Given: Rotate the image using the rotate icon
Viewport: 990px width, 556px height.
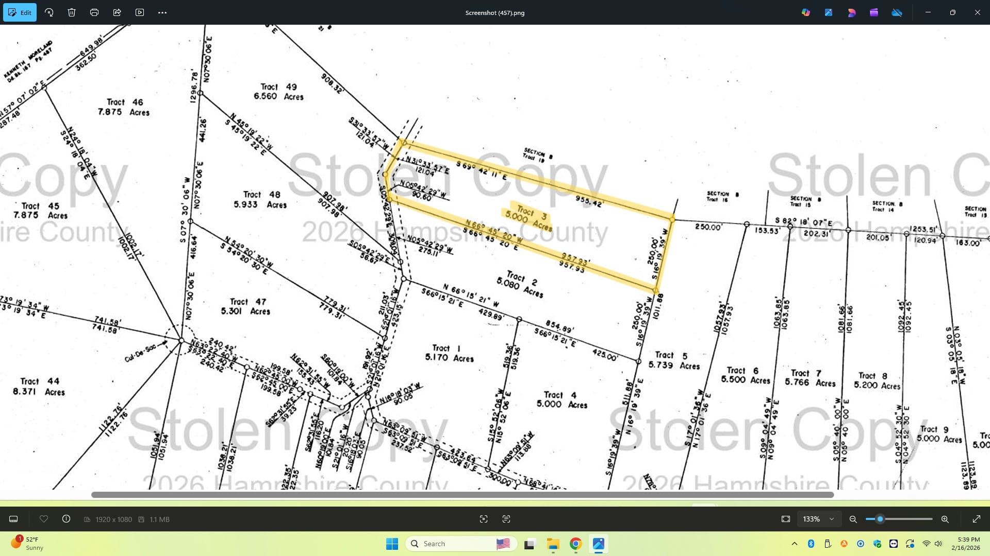Looking at the screenshot, I should click(x=49, y=12).
